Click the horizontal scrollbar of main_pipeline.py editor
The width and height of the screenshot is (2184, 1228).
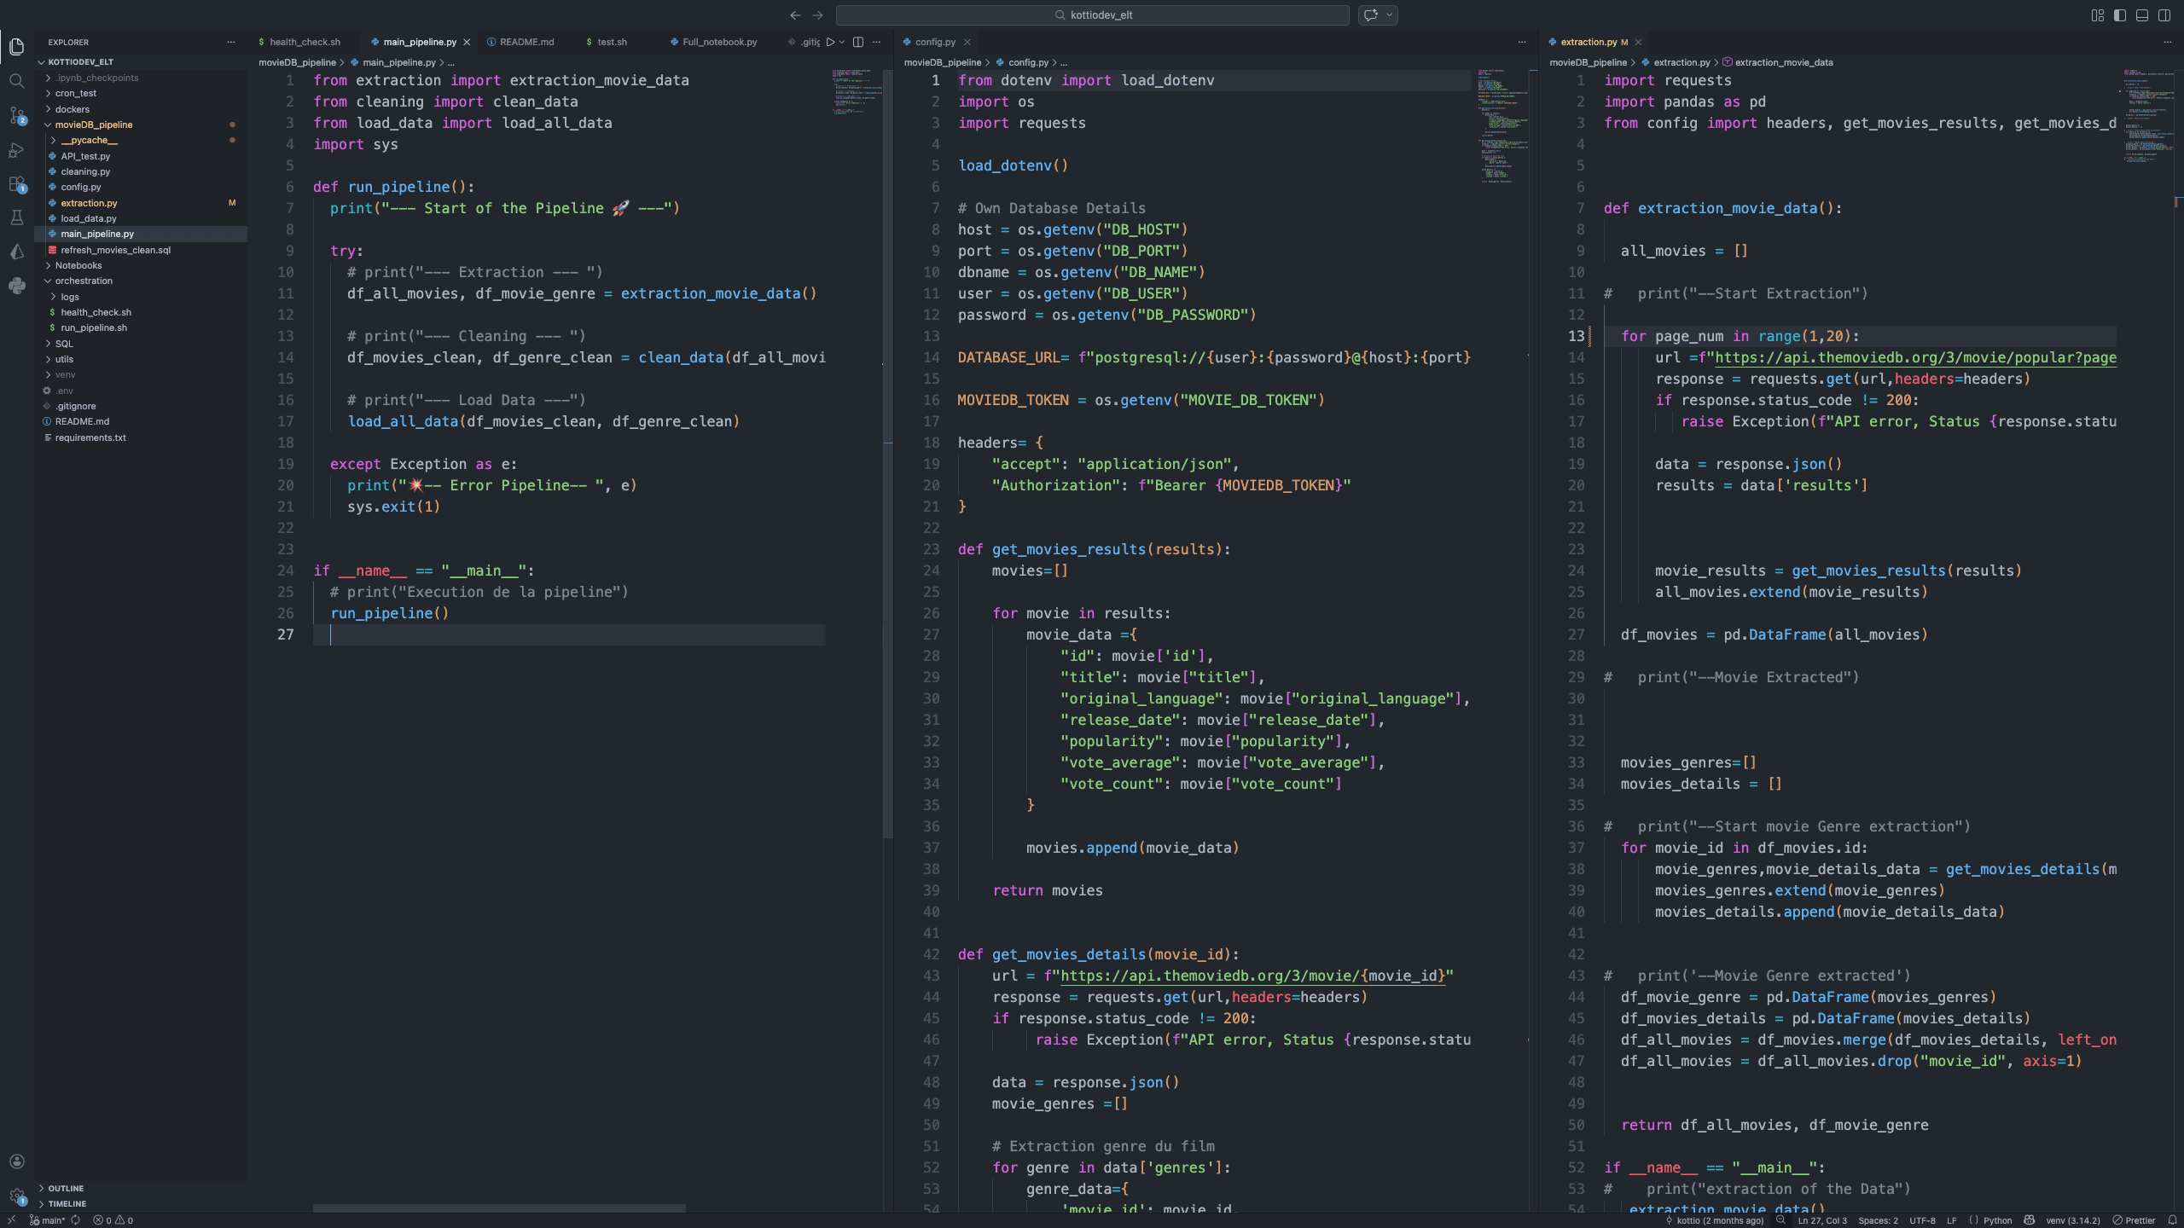[x=499, y=1208]
